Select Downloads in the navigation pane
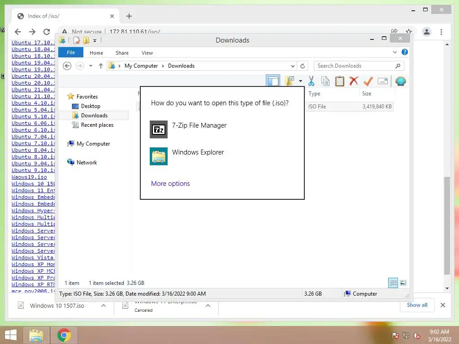The width and height of the screenshot is (459, 344). pyautogui.click(x=94, y=116)
